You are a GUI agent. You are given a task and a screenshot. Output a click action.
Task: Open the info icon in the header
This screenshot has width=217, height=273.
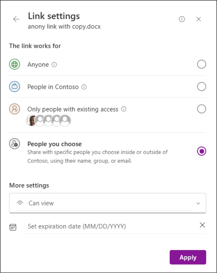182,19
